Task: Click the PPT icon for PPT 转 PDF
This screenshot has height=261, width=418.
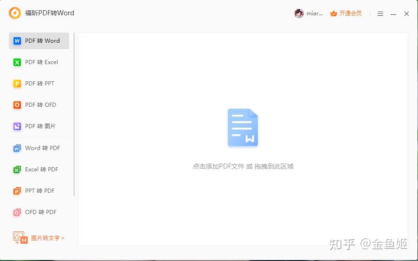Action: (17, 191)
